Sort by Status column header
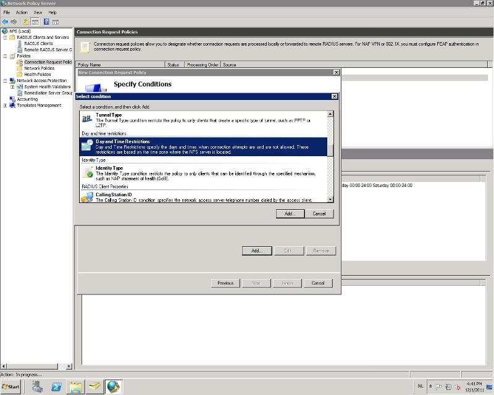This screenshot has height=395, width=494. (175, 65)
